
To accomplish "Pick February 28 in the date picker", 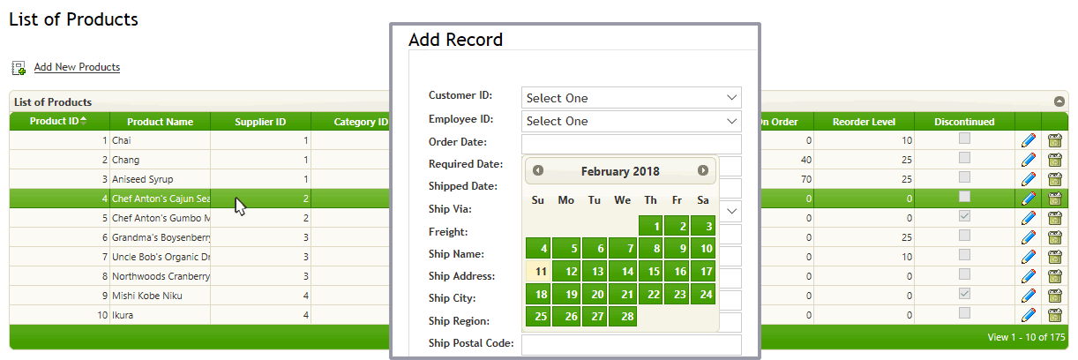I will pyautogui.click(x=624, y=317).
